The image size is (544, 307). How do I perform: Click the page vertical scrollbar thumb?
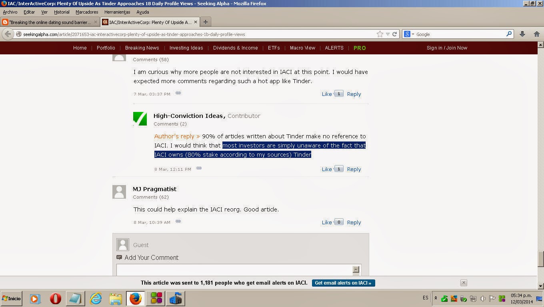tap(540, 259)
